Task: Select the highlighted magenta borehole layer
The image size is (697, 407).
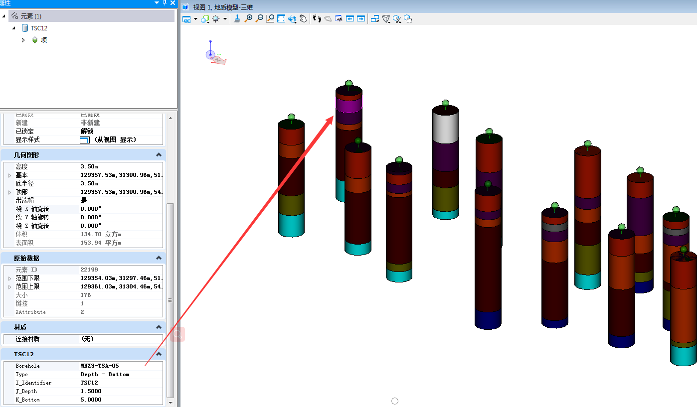Action: (x=348, y=105)
